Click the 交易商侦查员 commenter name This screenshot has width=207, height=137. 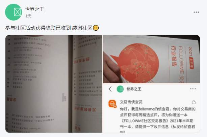point(131,102)
